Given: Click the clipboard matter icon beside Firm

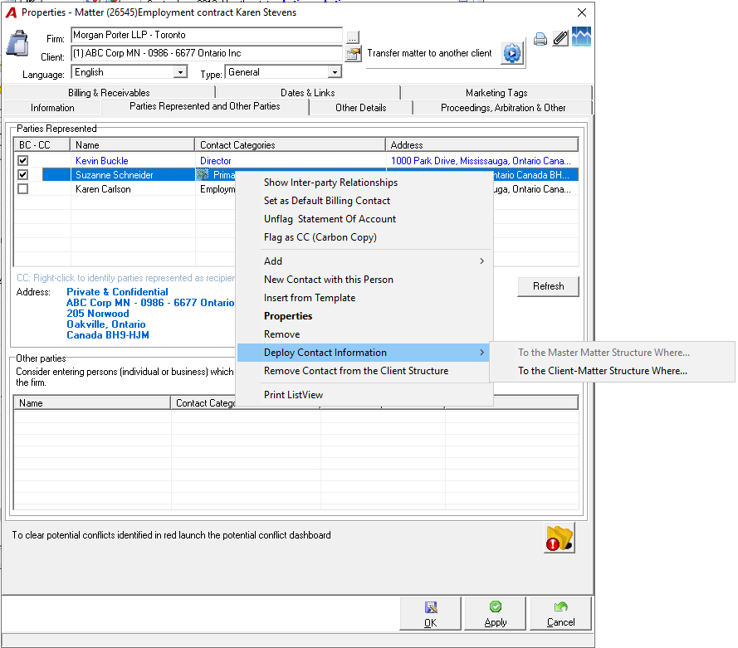Looking at the screenshot, I should point(17,44).
